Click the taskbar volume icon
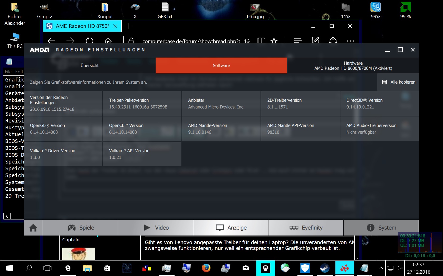Image resolution: width=443 pixels, height=276 pixels. (399, 268)
